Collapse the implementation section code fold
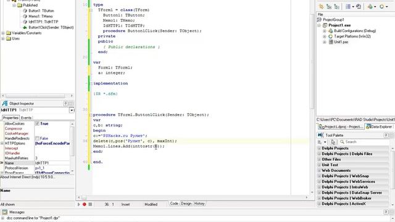 tap(91, 83)
